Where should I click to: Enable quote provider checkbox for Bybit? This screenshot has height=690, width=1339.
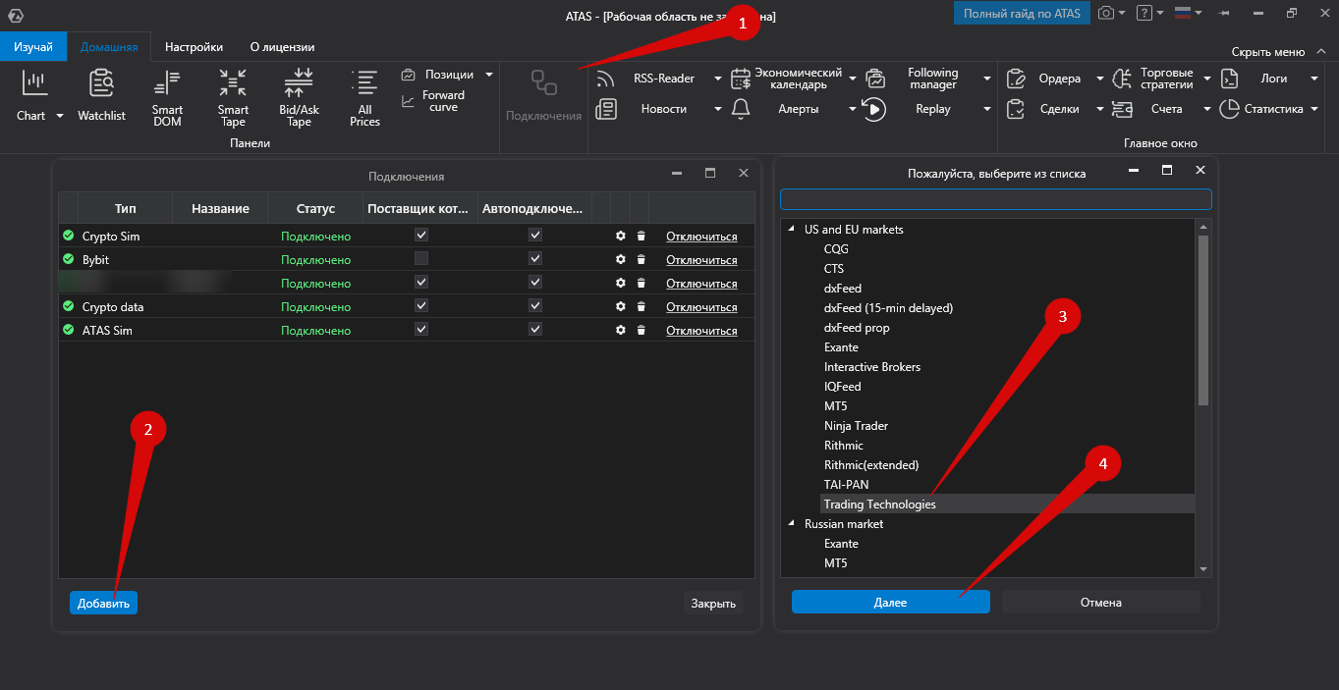(421, 259)
